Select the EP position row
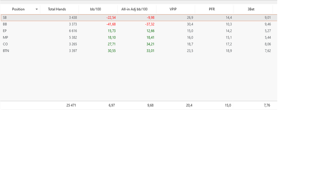 click(x=139, y=31)
